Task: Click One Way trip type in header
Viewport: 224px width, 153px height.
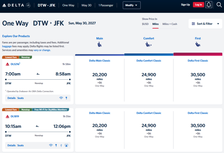Action: click(x=68, y=5)
